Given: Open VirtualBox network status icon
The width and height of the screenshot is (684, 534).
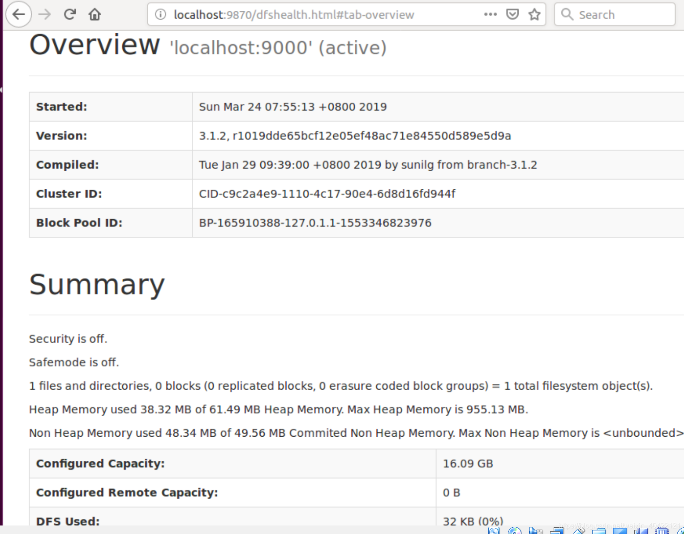Looking at the screenshot, I should pyautogui.click(x=557, y=530).
